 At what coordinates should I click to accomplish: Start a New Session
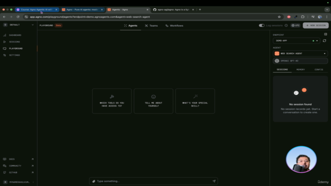tap(315, 25)
